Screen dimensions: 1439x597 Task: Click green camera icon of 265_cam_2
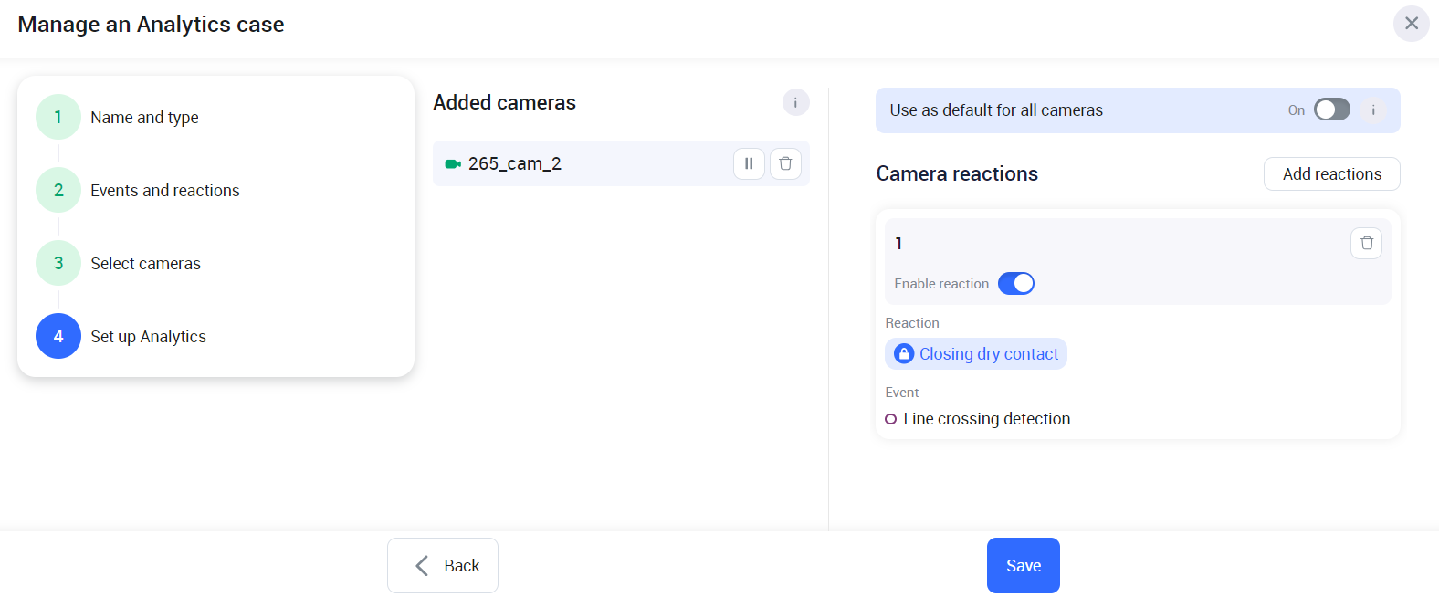pos(452,164)
